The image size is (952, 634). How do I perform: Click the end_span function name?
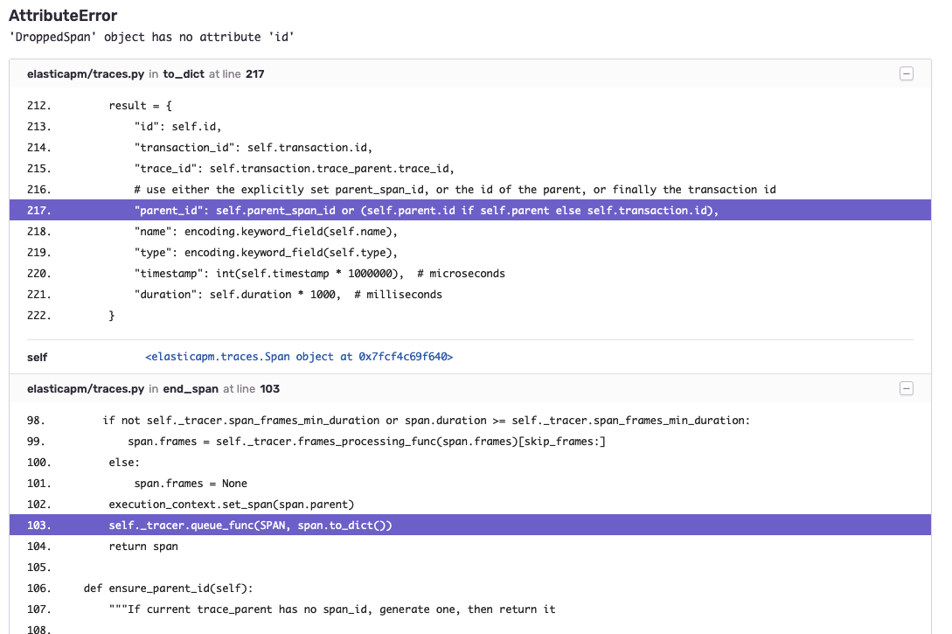coord(191,388)
